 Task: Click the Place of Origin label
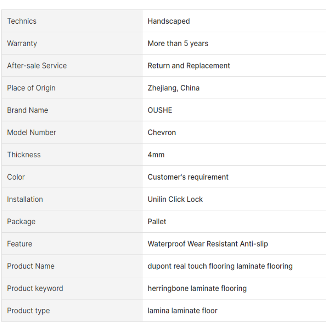pos(31,88)
